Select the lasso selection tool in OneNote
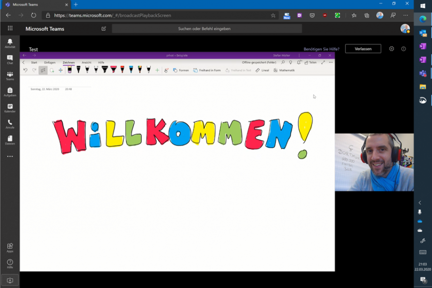 (52, 70)
